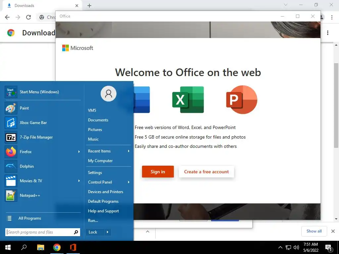Click the search magnifier in start menu
This screenshot has width=339, height=254.
pos(76,232)
